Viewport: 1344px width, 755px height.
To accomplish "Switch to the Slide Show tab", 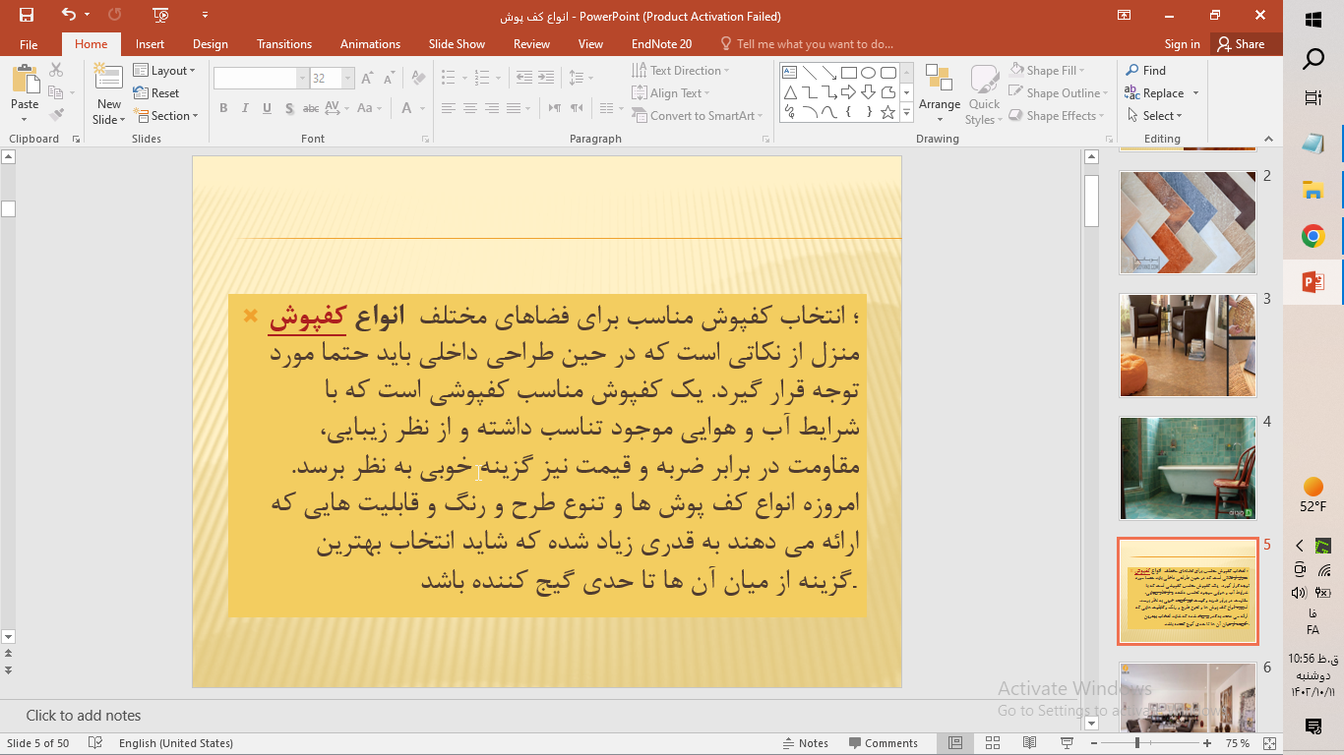I will click(457, 44).
